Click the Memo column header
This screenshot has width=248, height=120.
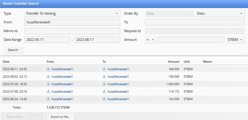[x=207, y=62]
